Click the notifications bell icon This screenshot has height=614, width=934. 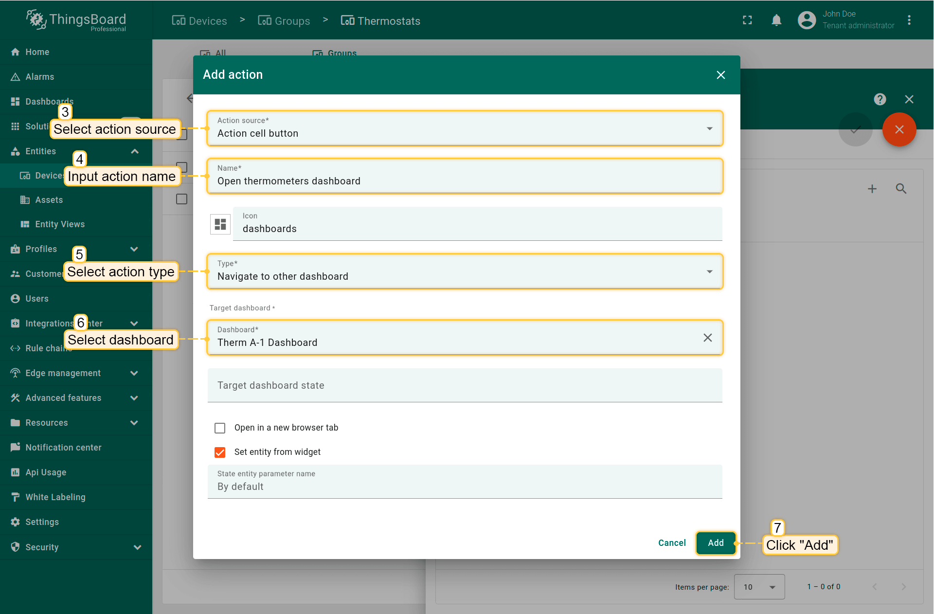[776, 20]
